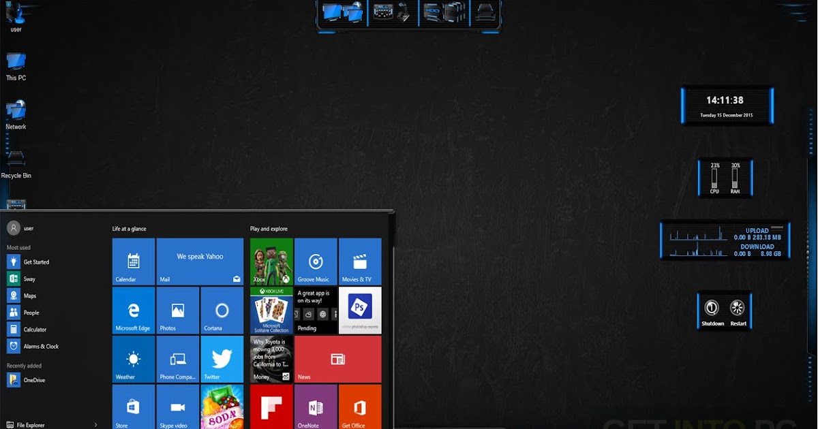Open the Flipboard tile
The image size is (818, 429).
pyautogui.click(x=271, y=407)
